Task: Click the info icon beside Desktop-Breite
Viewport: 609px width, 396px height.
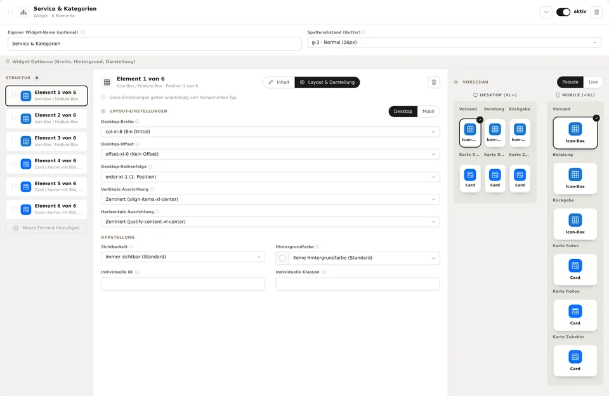Action: point(137,122)
